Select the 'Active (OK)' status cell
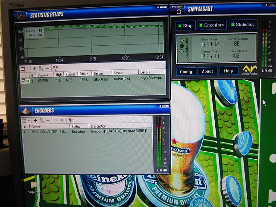Image resolution: width=276 pixels, height=207 pixels. pyautogui.click(x=122, y=78)
